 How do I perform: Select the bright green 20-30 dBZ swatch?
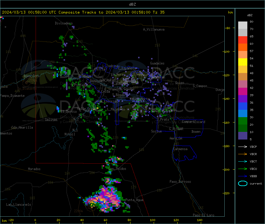[x=243, y=121]
